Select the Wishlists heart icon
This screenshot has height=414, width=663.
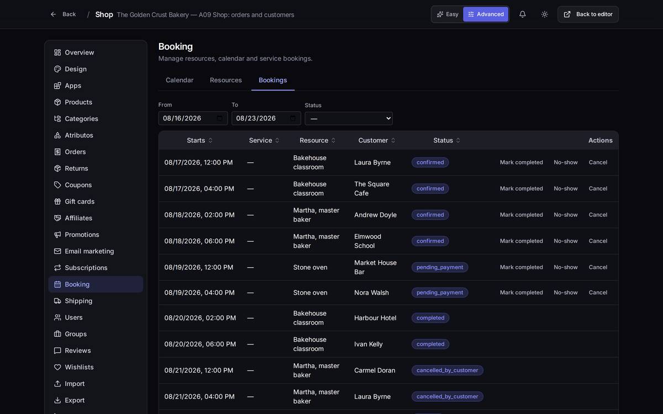click(x=57, y=367)
